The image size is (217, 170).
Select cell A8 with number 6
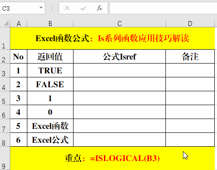coord(19,140)
